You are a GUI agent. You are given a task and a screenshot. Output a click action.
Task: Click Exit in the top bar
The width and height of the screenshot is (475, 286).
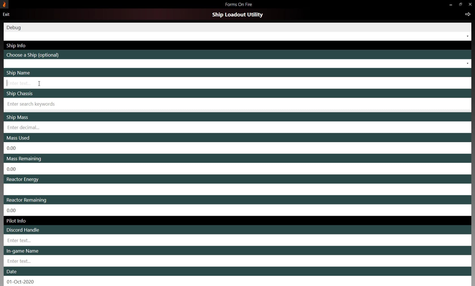point(6,14)
